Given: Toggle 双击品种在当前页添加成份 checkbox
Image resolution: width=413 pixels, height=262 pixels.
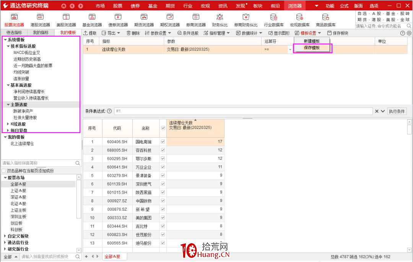Looking at the screenshot, I should pos(4,171).
